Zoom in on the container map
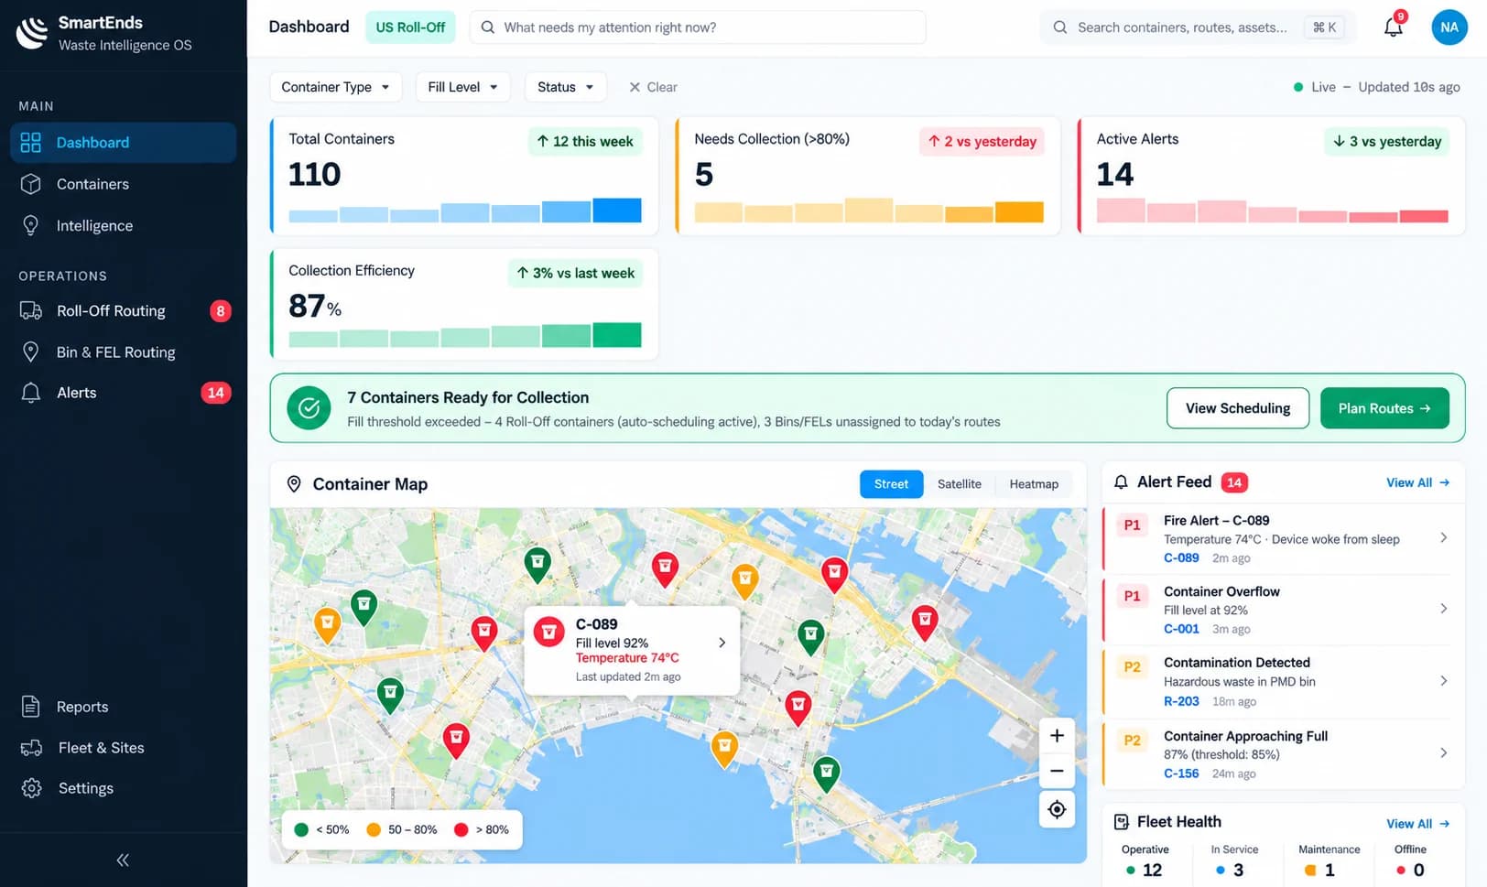Image resolution: width=1487 pixels, height=887 pixels. tap(1057, 736)
